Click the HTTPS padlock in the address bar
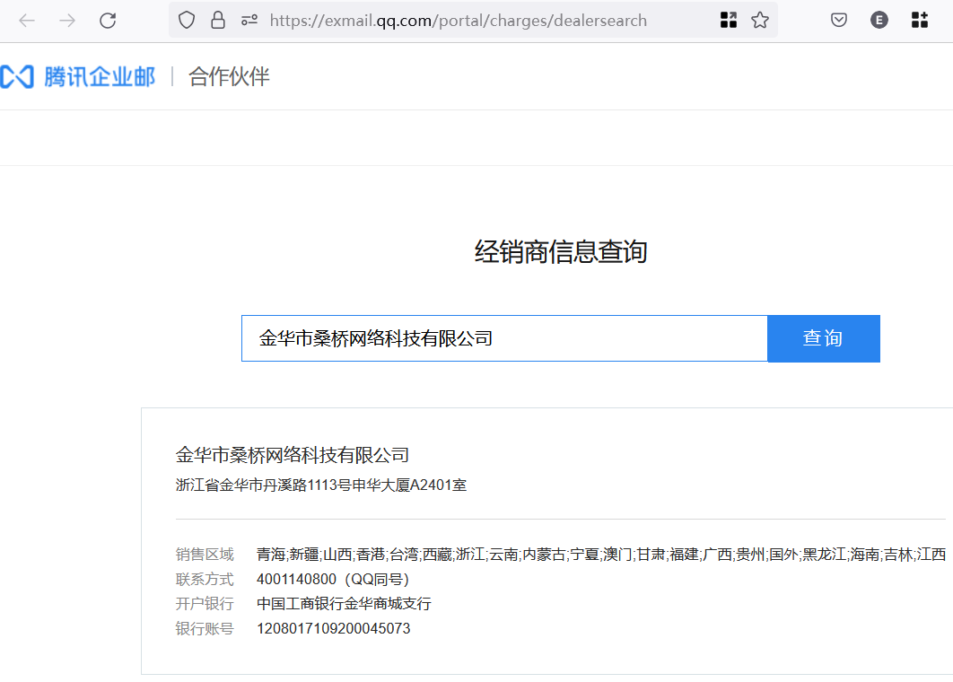The image size is (953, 682). coord(218,20)
